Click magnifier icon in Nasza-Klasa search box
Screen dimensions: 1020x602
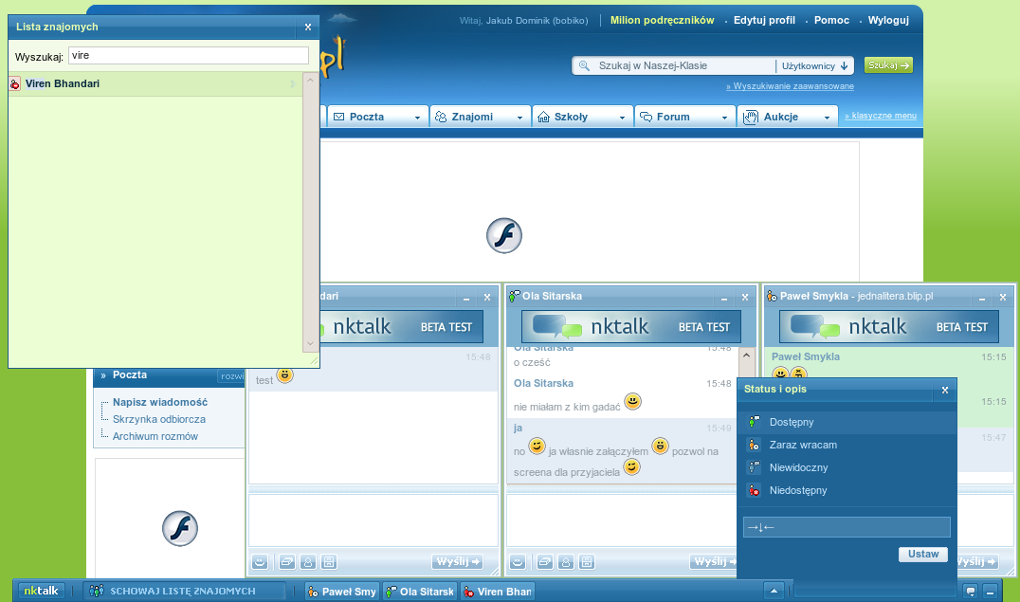point(584,65)
